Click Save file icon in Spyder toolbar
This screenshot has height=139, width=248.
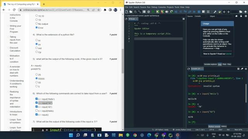pos(135,12)
